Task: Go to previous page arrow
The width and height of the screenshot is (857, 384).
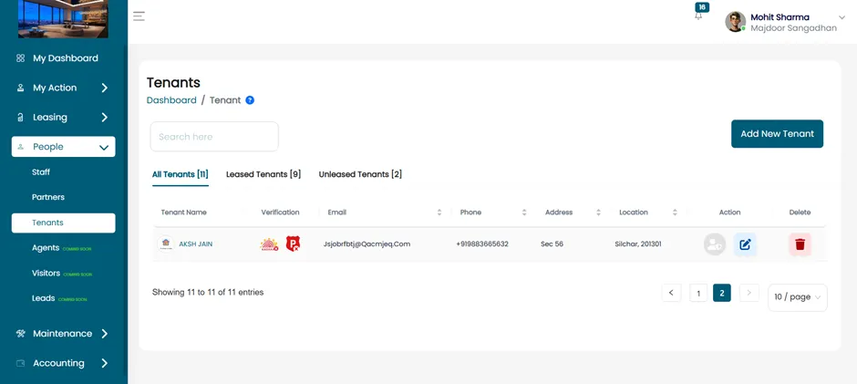Action: click(671, 293)
